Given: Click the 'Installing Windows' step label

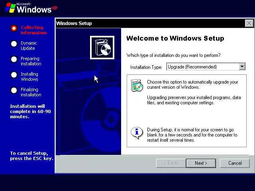Looking at the screenshot, I should pos(29,77).
